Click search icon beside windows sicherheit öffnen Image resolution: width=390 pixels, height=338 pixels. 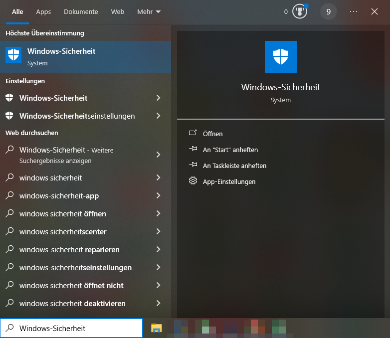[x=9, y=213]
